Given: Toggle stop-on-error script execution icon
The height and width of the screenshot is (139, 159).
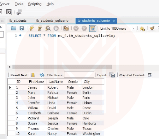Looking at the screenshot, I should tap(66, 28).
